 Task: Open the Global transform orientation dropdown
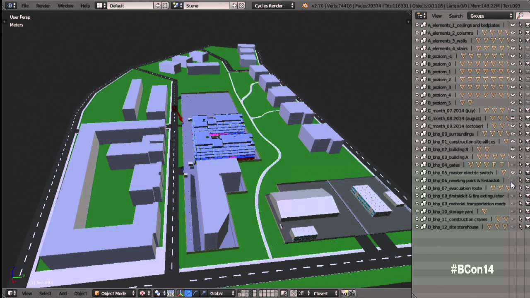tap(222, 293)
